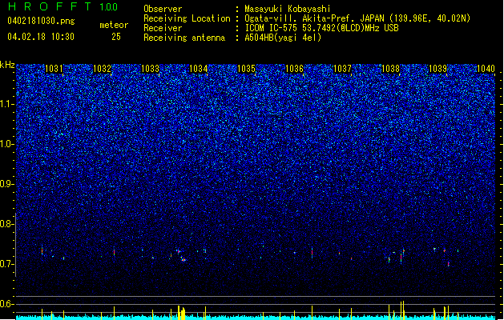Image resolution: width=504 pixels, height=320 pixels.
Task: Click the 1031 time axis marker
Action: [x=54, y=69]
